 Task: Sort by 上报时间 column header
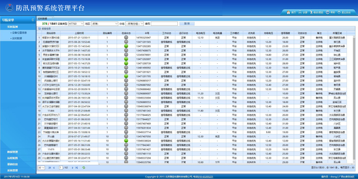coord(79,33)
